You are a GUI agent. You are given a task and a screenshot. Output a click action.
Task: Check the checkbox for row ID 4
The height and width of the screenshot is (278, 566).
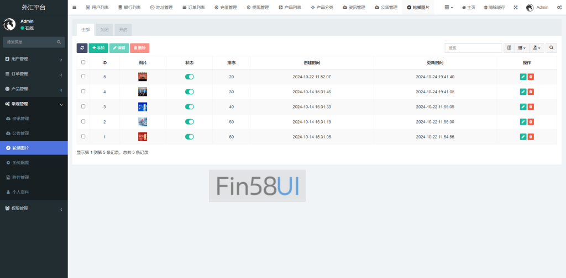83,92
